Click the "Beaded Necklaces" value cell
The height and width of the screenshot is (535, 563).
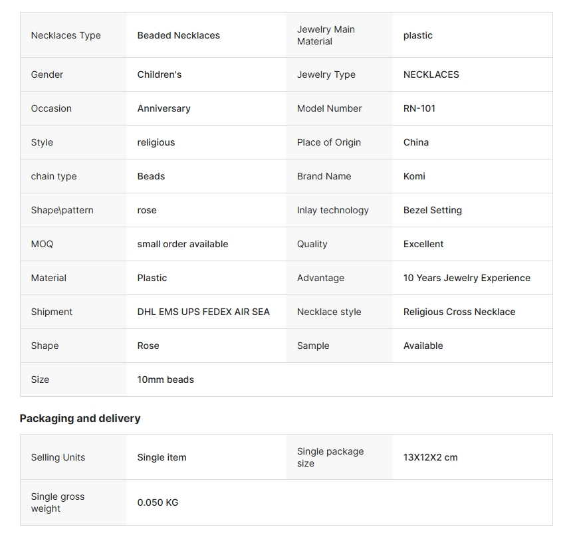178,35
